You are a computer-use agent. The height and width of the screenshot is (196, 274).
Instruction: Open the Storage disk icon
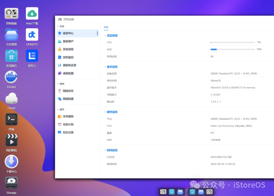11,183
